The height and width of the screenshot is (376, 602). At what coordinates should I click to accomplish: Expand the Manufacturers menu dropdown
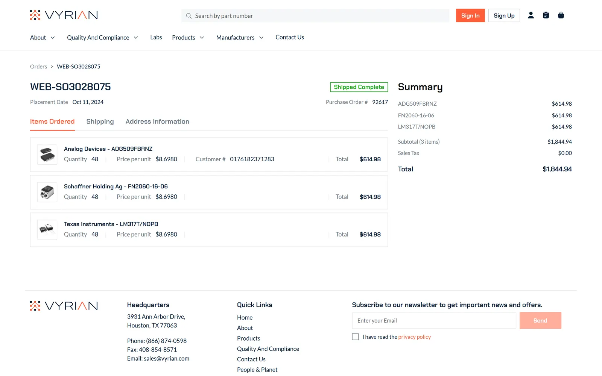tap(240, 38)
